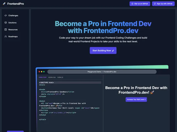
Task: Click the Challenges code-bracket icon
Action: (6, 15)
